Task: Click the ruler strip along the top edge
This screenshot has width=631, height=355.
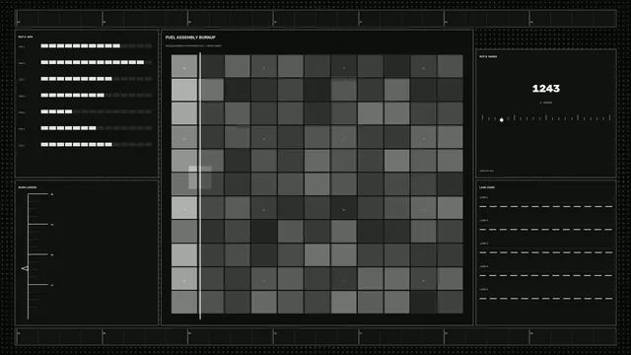Action: (315, 19)
